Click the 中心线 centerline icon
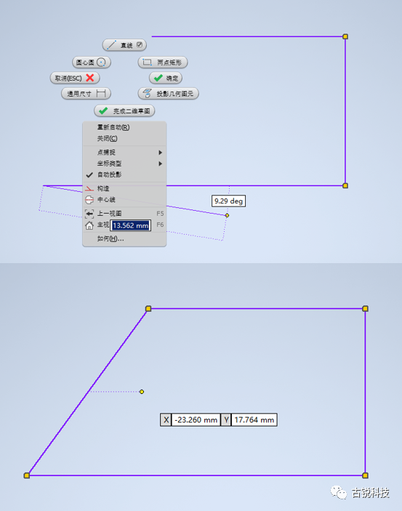This screenshot has height=511, width=402. point(89,199)
